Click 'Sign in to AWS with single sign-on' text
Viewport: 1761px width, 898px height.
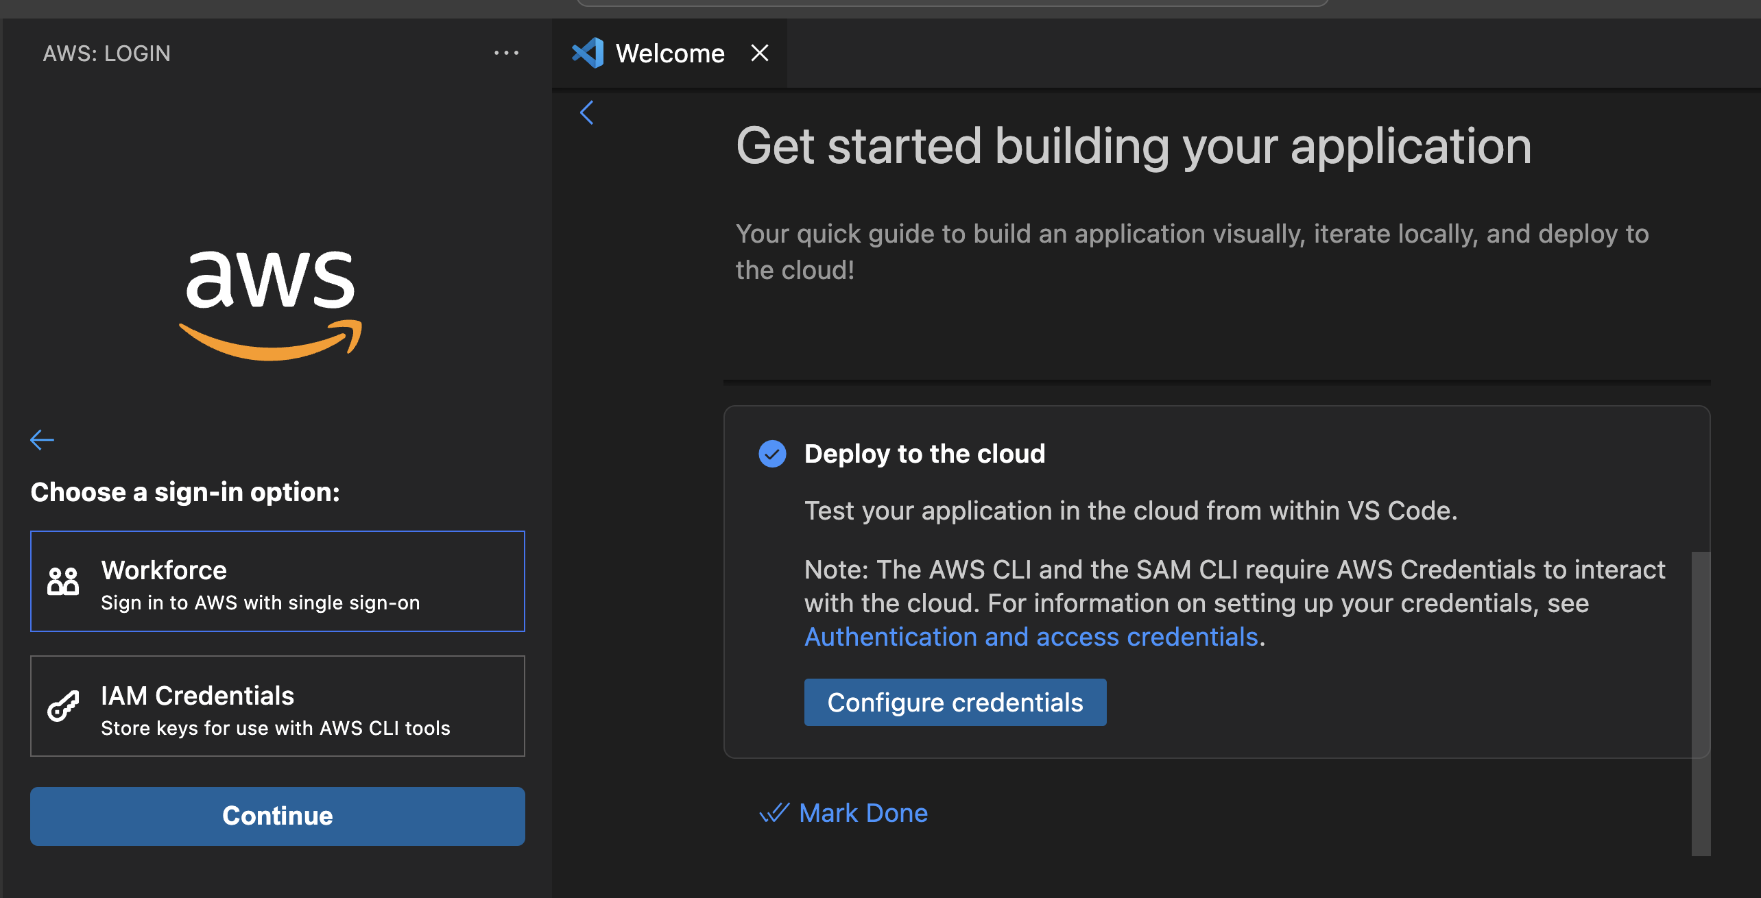coord(261,603)
